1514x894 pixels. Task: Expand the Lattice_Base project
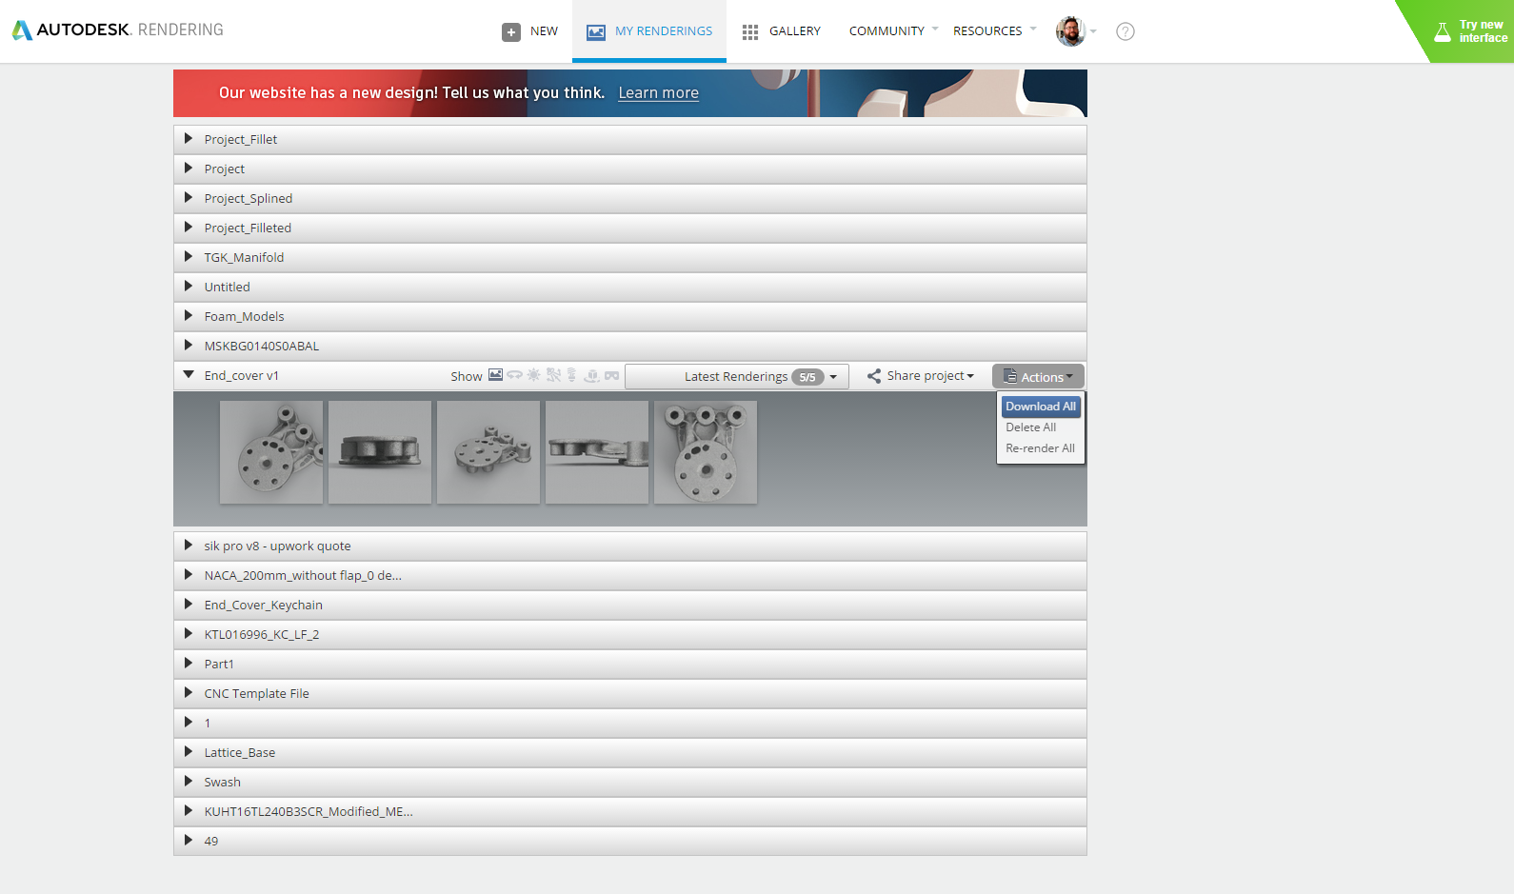tap(189, 752)
